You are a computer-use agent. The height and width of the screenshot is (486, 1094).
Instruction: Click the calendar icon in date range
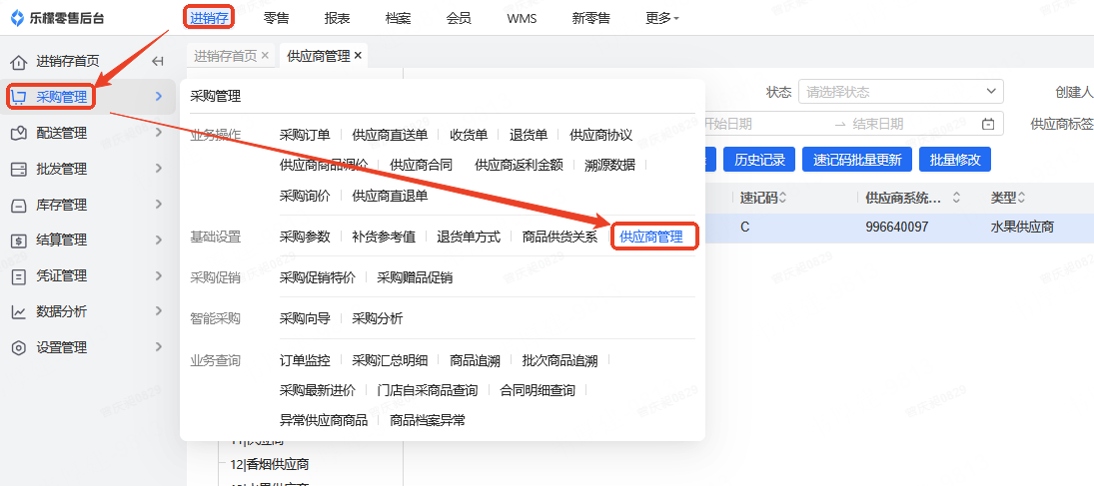click(988, 124)
